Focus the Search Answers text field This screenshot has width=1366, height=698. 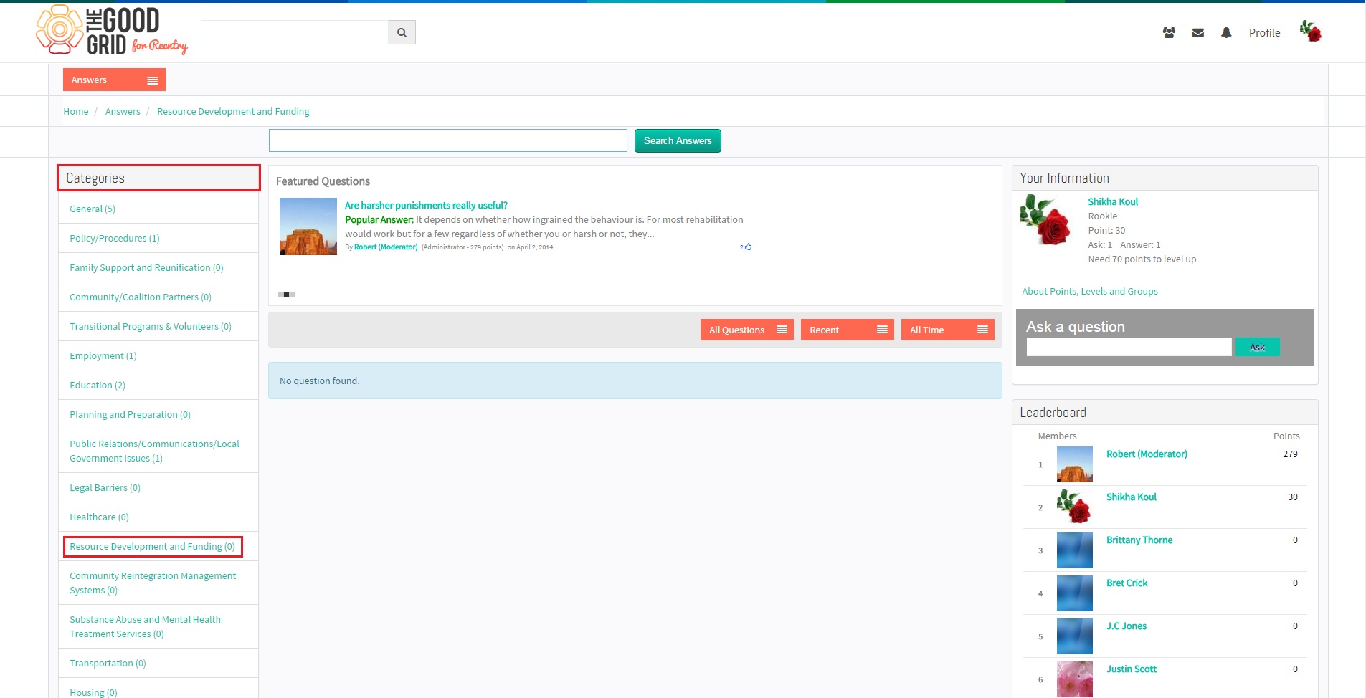pos(448,140)
